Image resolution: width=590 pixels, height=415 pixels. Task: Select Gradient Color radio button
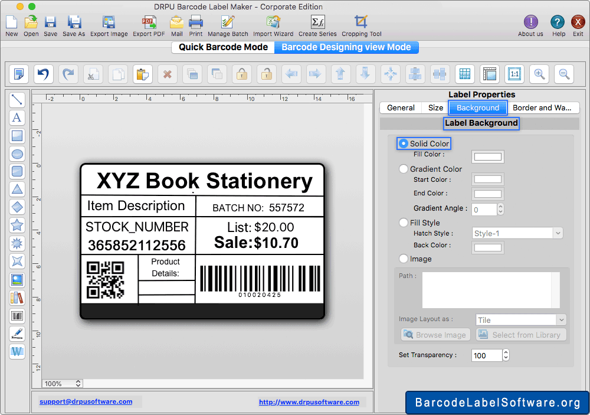[x=404, y=169]
